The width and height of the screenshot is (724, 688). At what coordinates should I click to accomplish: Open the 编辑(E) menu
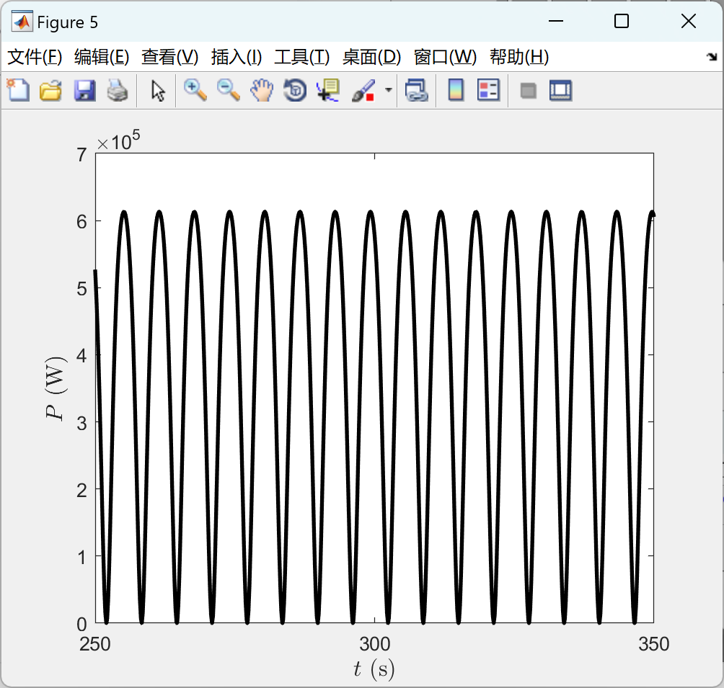click(102, 57)
